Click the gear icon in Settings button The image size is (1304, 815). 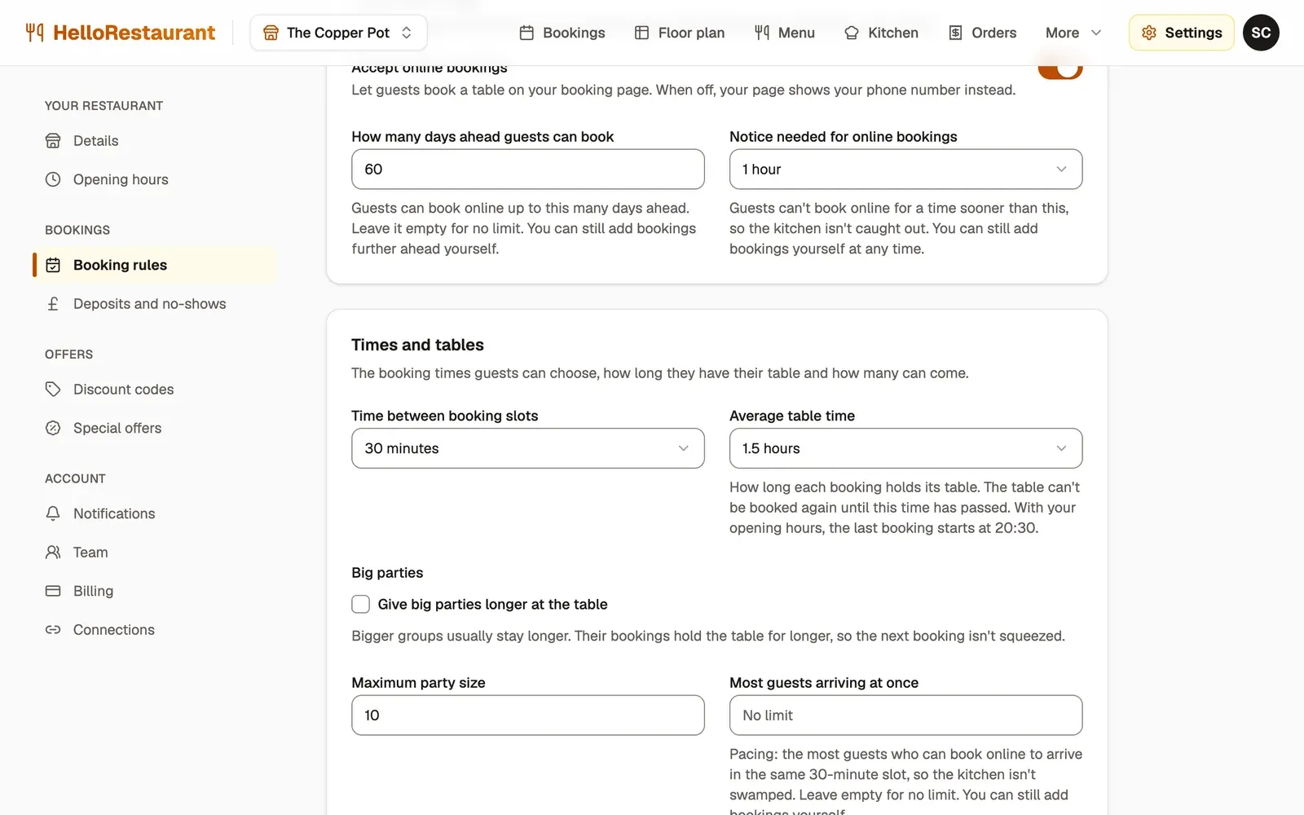click(x=1149, y=33)
